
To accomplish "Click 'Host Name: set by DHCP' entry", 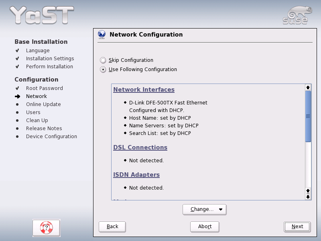I will pyautogui.click(x=160, y=118).
